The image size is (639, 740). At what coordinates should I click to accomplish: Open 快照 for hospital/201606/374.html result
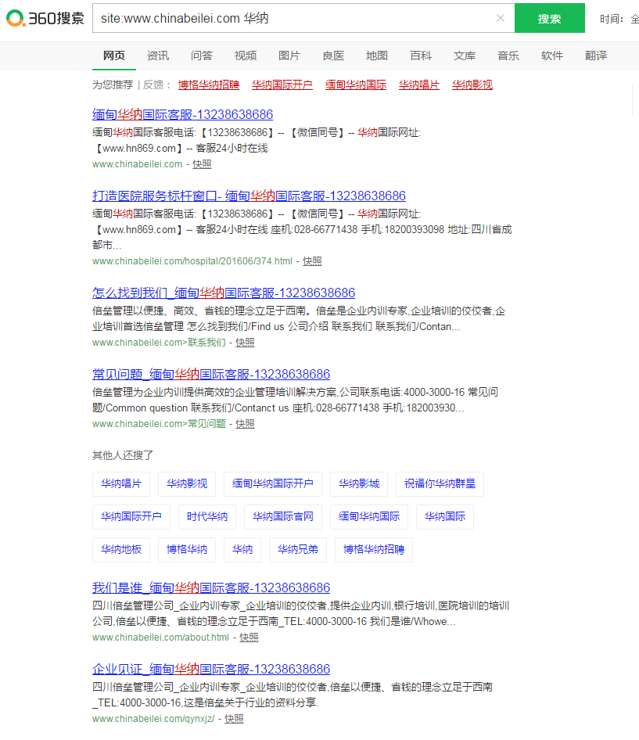tap(312, 261)
